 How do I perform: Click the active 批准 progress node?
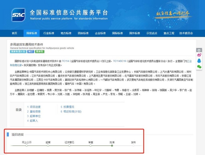click(x=112, y=145)
